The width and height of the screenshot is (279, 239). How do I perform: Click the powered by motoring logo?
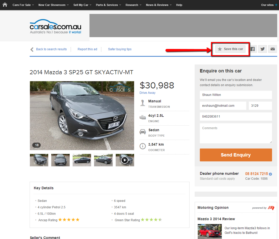(263, 208)
